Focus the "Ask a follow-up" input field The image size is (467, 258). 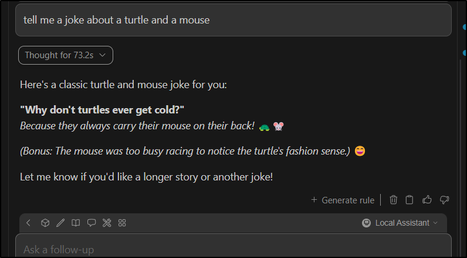[x=233, y=246]
